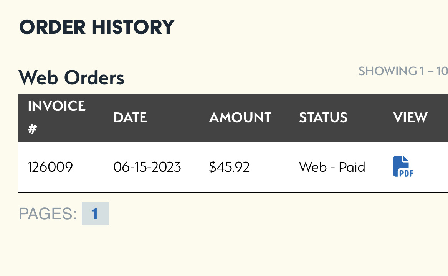Click the order date 06-15-2023
448x276 pixels.
click(147, 167)
